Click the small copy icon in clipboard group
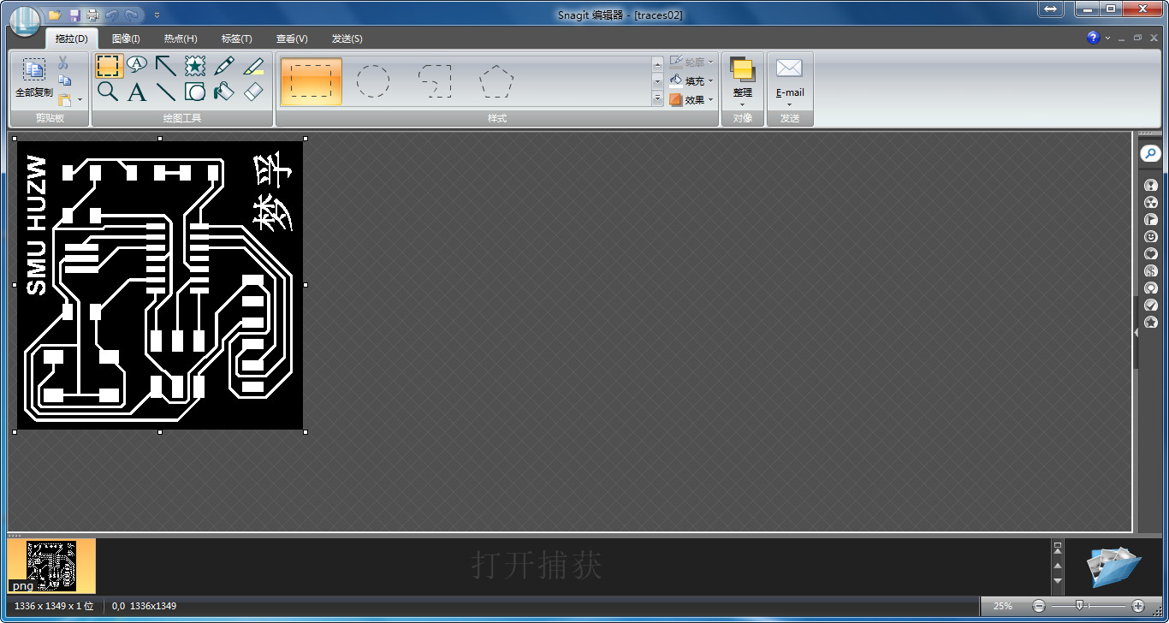This screenshot has width=1169, height=623. [64, 81]
